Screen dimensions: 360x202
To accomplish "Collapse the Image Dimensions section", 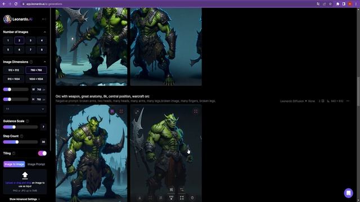I will click(44, 62).
